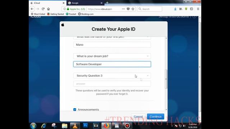Open page actions three-dot menu
Screen dimensions: 230x129
point(123,9)
